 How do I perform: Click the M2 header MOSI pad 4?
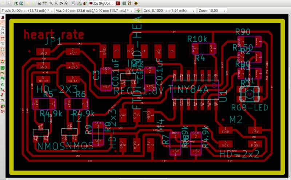pos(255,144)
